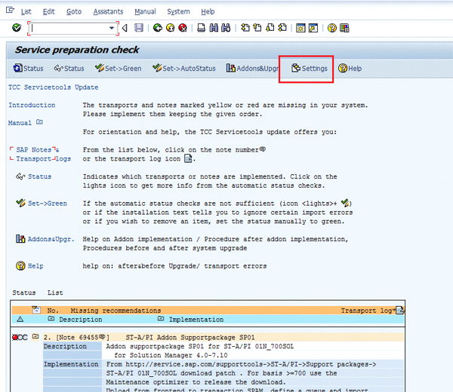Click the refresh Status toolbar button
Image resolution: width=453 pixels, height=392 pixels.
pos(28,69)
